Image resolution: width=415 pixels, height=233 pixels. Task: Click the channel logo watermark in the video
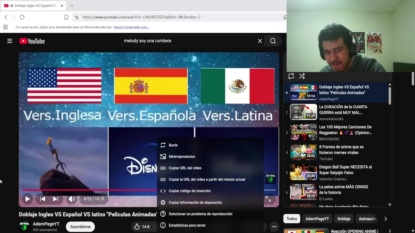coord(270,178)
